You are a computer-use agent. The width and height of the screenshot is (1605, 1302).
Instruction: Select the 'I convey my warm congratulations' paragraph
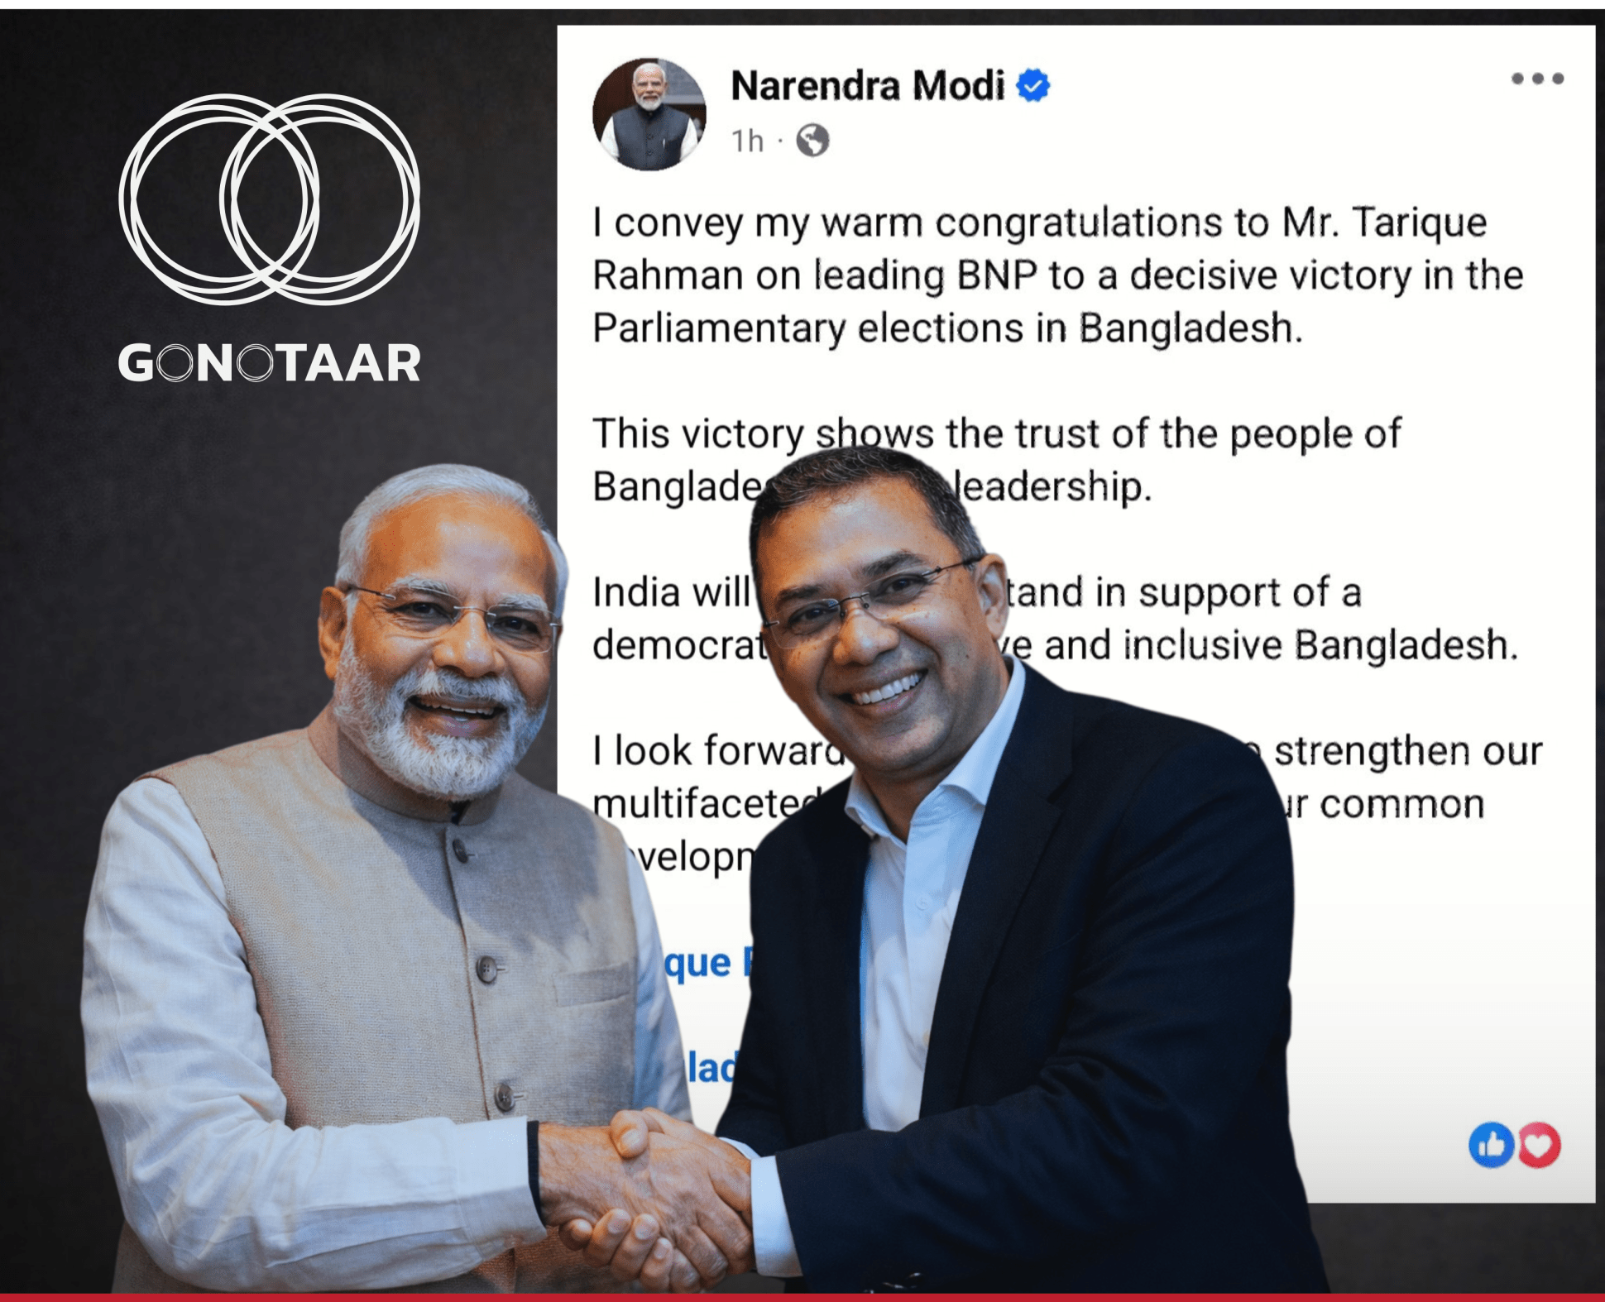tap(1058, 275)
